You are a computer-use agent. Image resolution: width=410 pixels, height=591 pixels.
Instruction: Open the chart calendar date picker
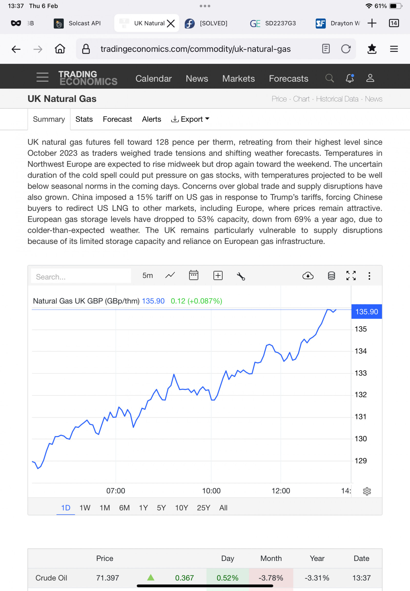coord(194,275)
